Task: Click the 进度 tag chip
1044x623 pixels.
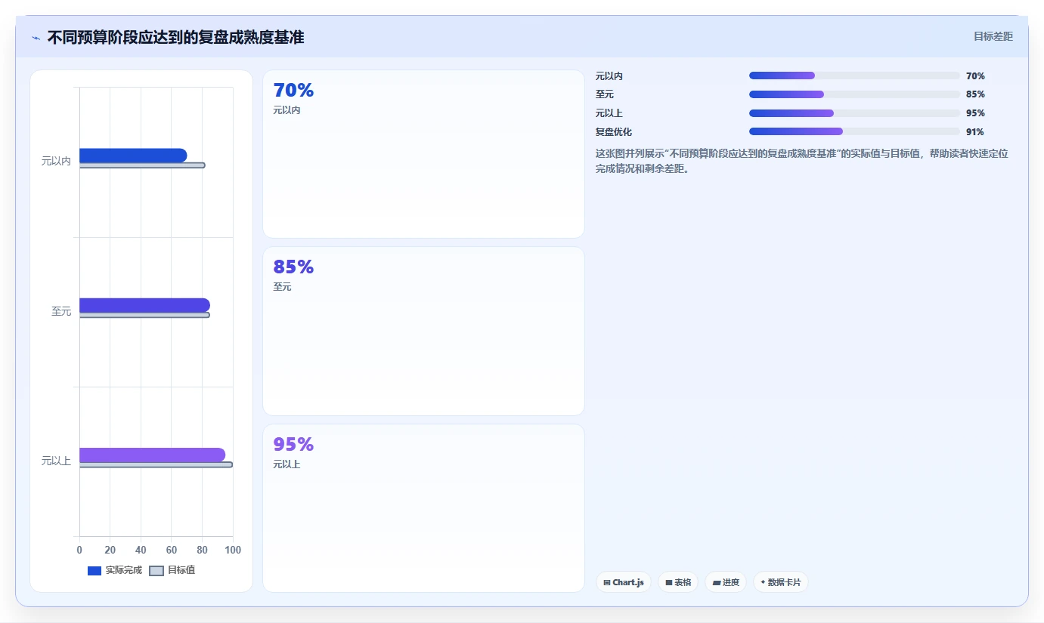Action: click(x=726, y=582)
